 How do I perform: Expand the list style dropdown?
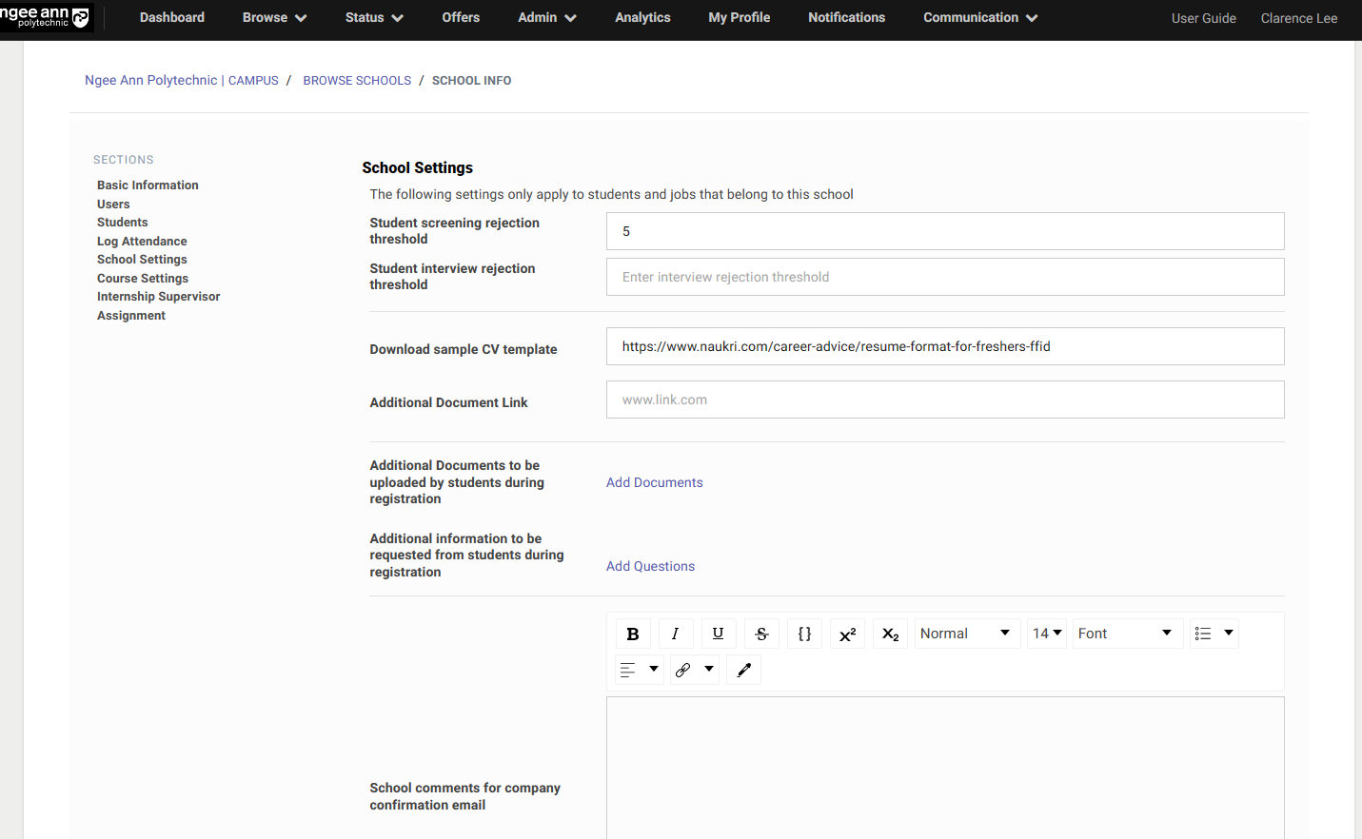tap(1214, 634)
